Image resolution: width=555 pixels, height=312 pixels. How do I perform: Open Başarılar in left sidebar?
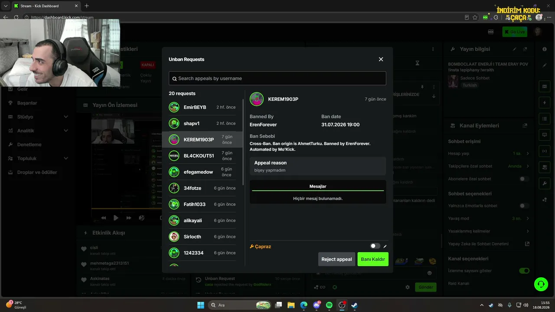[38, 103]
